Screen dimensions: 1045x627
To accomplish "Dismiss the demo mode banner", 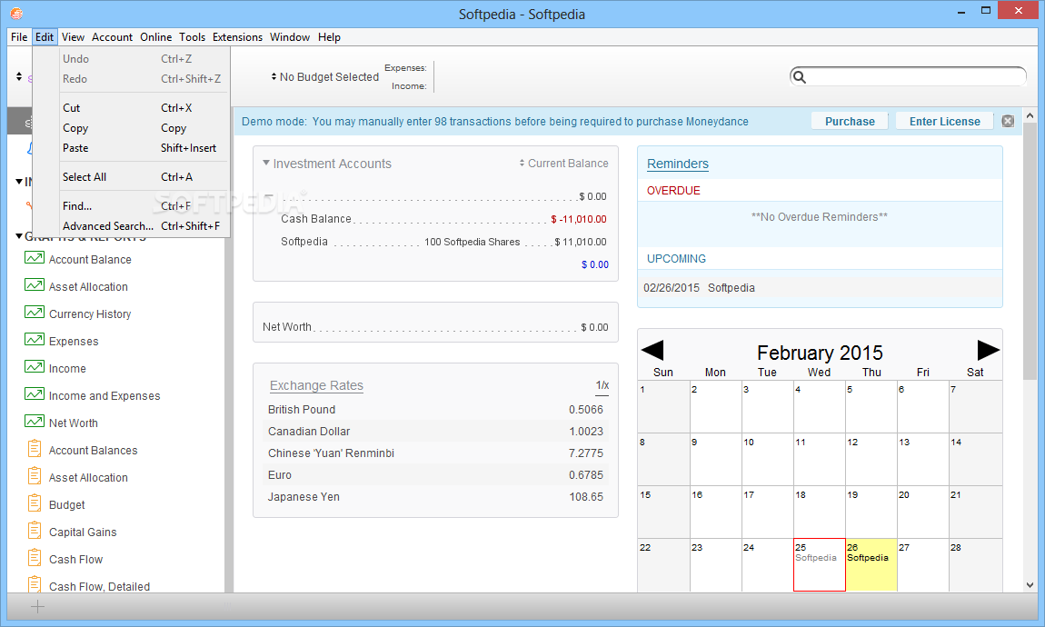I will click(1008, 121).
